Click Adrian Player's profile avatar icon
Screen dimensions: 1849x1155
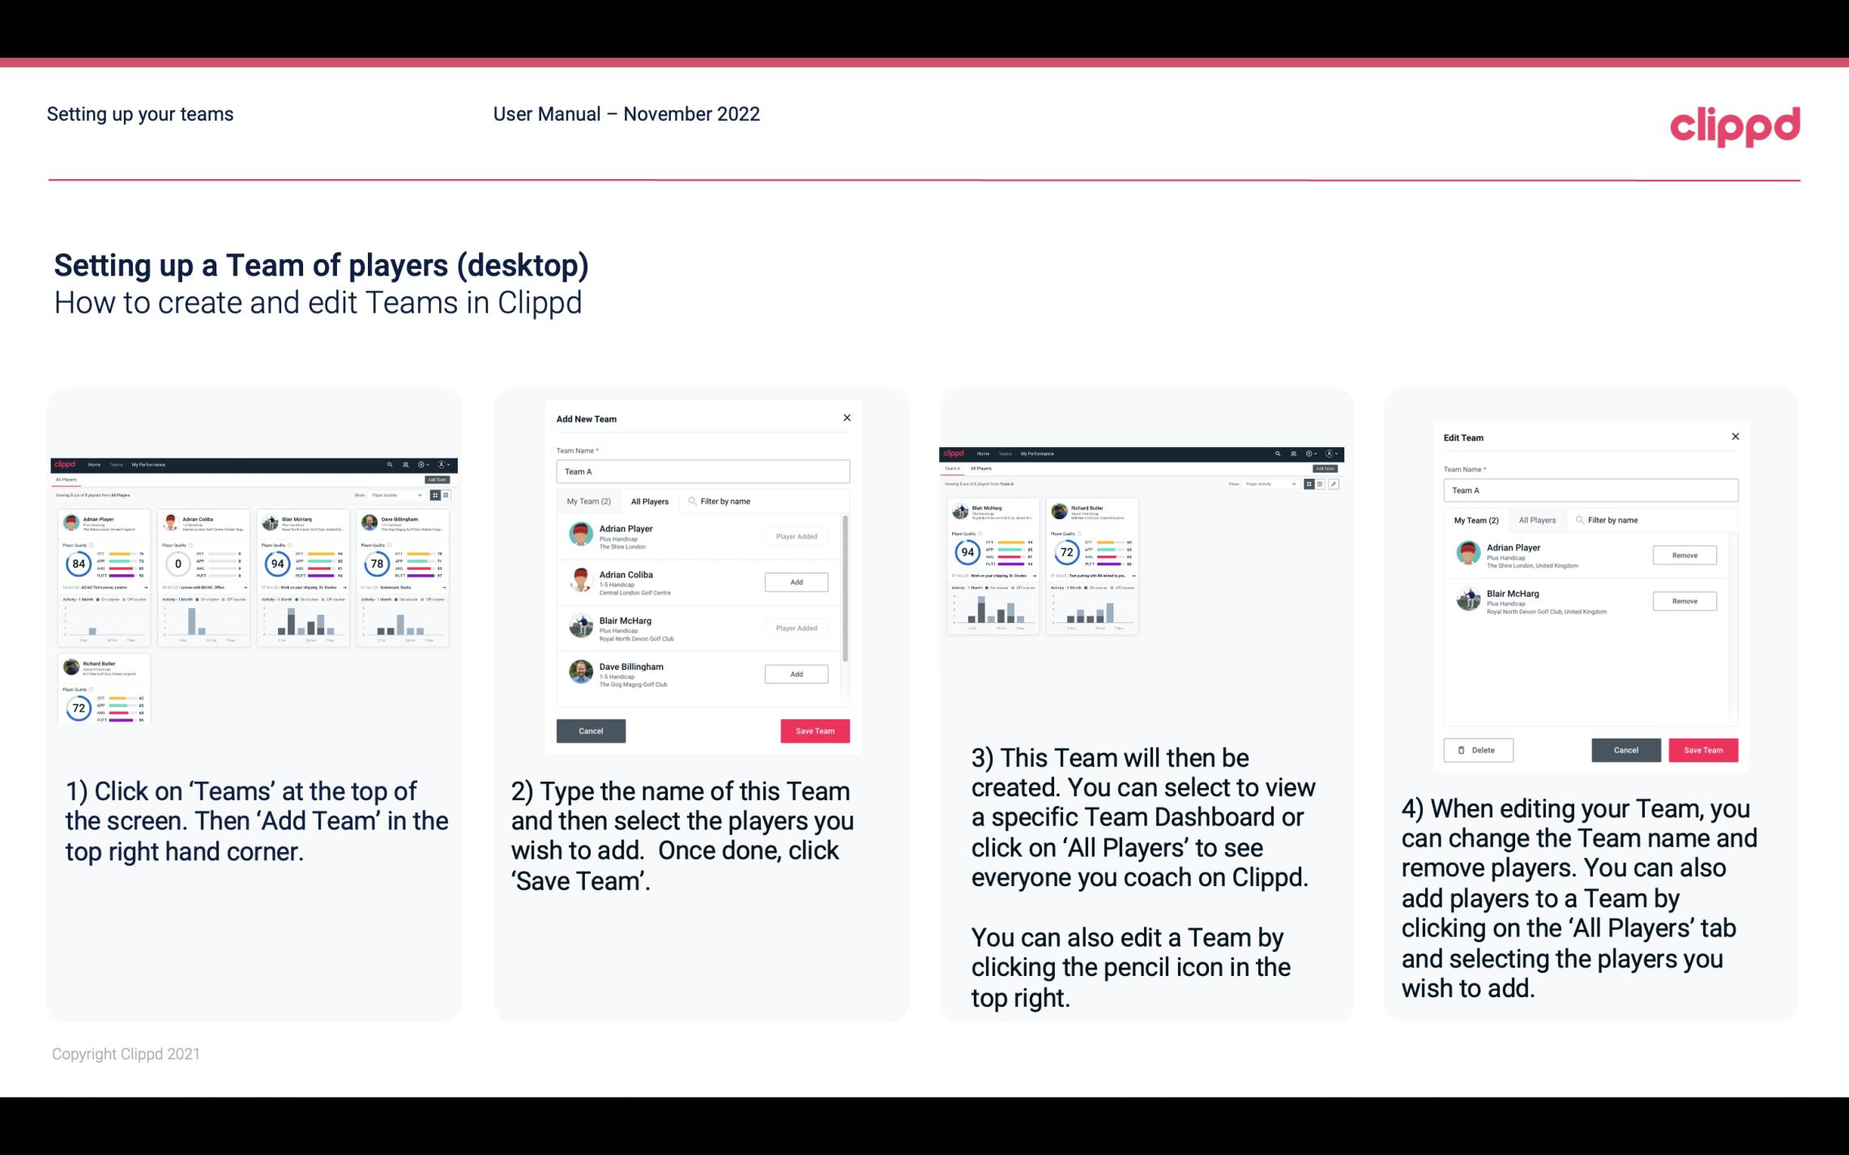(x=579, y=535)
